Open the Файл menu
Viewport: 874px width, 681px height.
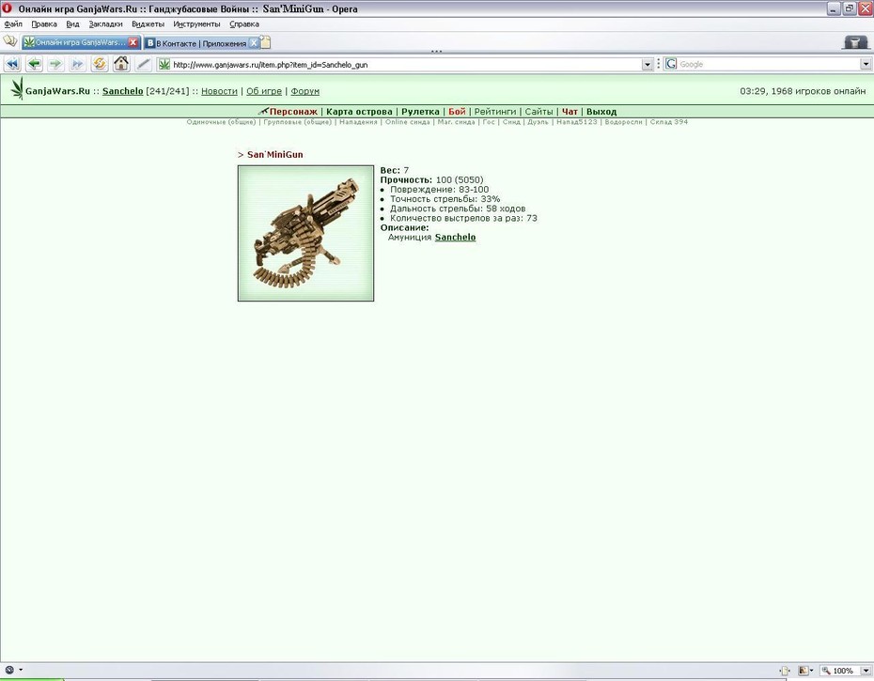13,24
